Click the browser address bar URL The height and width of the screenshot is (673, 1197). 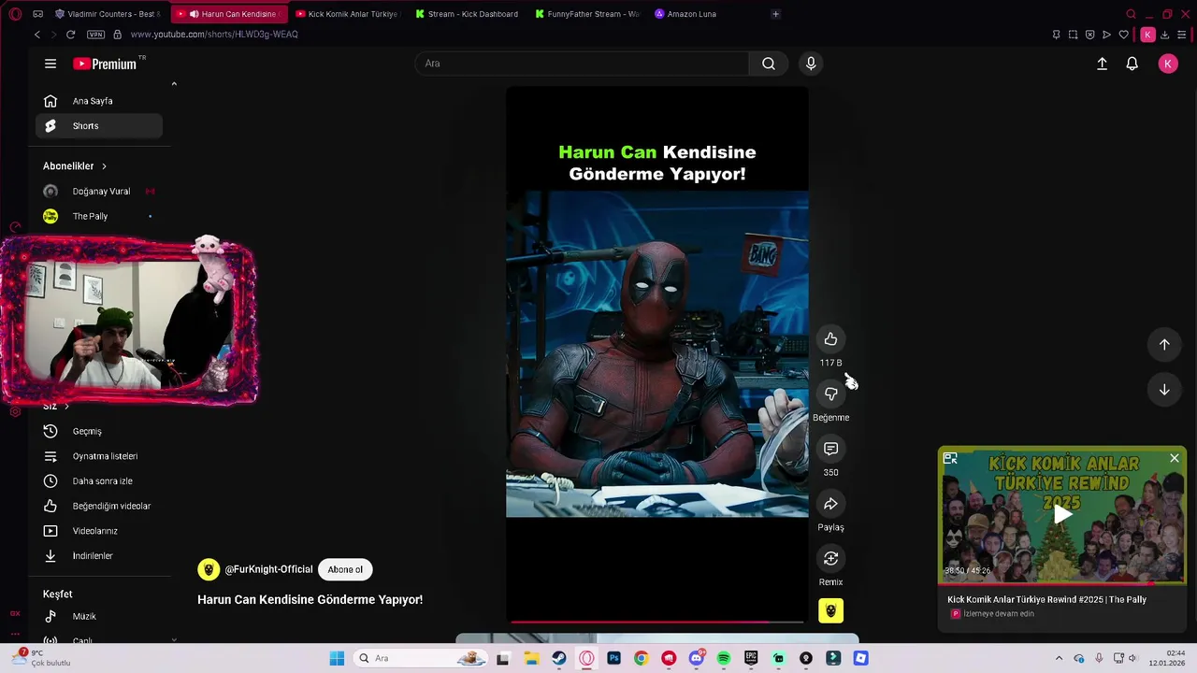(214, 35)
